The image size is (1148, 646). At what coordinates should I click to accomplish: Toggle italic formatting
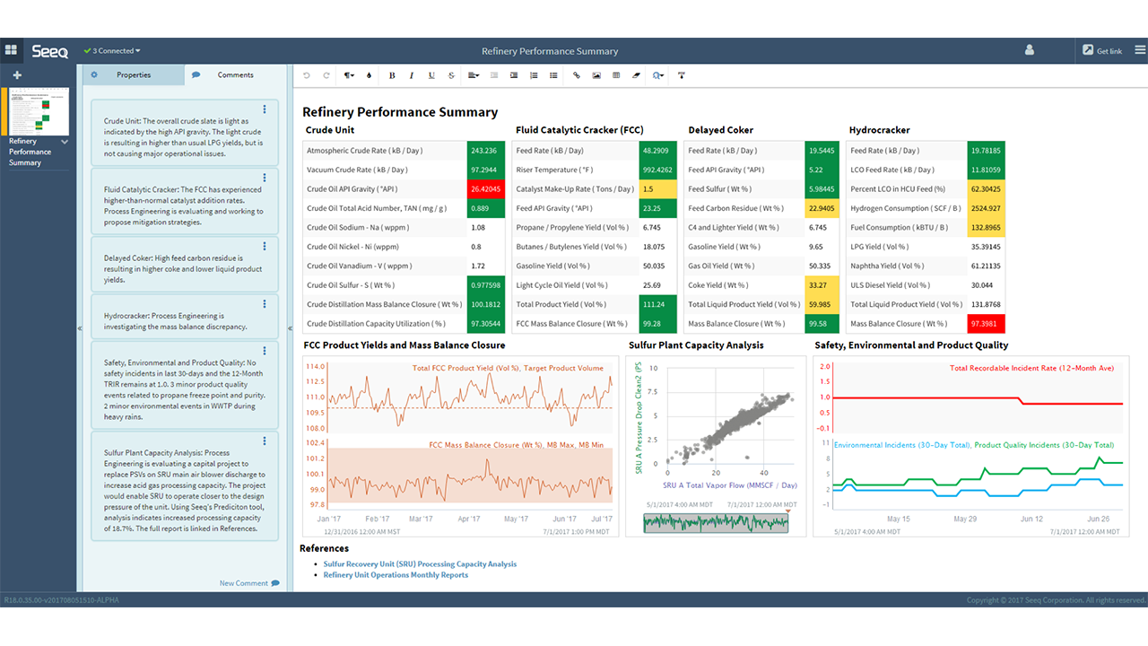pos(412,75)
